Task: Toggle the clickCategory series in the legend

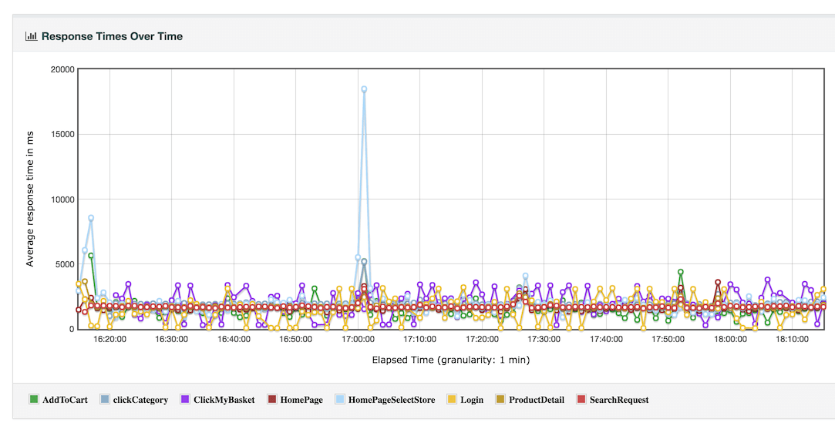Action: [x=140, y=400]
